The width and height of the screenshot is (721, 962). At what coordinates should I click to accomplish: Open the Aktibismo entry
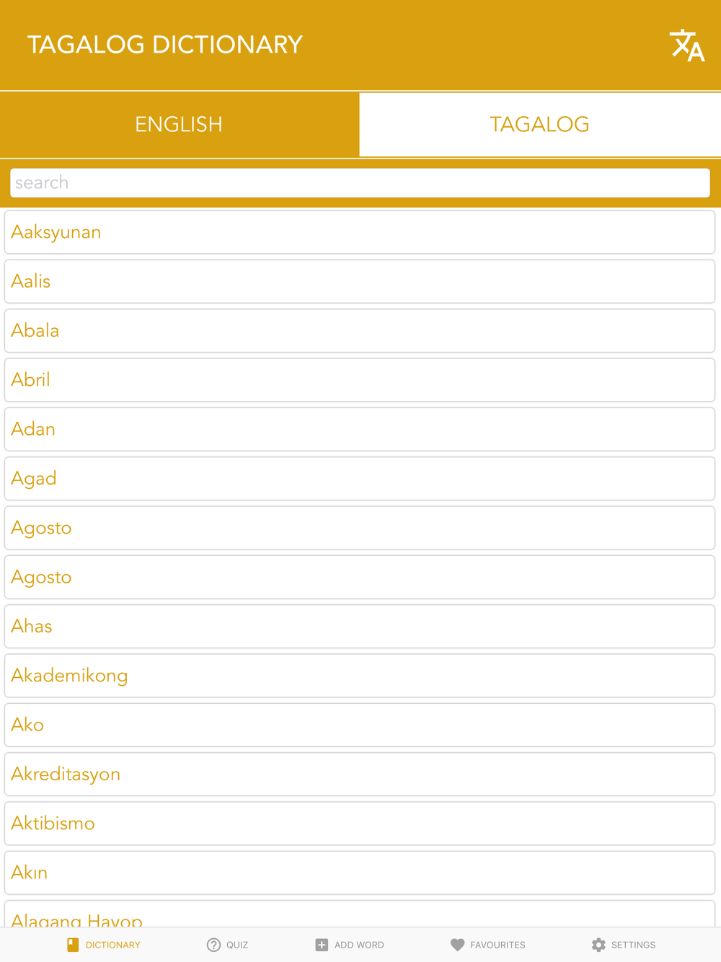click(x=360, y=824)
